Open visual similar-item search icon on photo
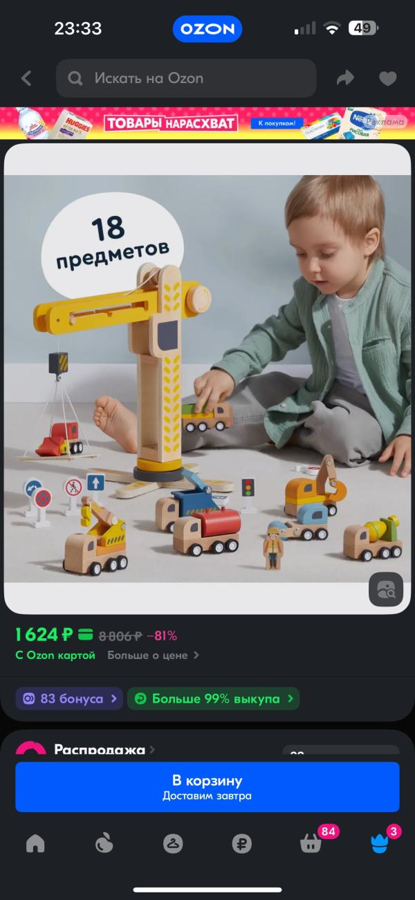Image resolution: width=415 pixels, height=900 pixels. [x=385, y=590]
